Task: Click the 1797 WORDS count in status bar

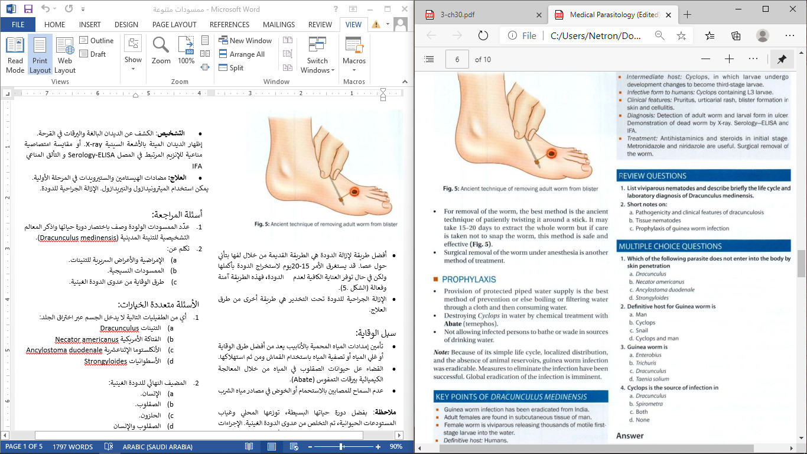Action: pyautogui.click(x=73, y=447)
